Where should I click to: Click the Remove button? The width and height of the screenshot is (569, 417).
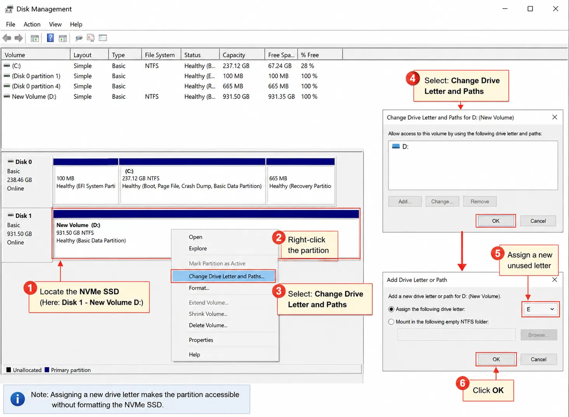(480, 202)
